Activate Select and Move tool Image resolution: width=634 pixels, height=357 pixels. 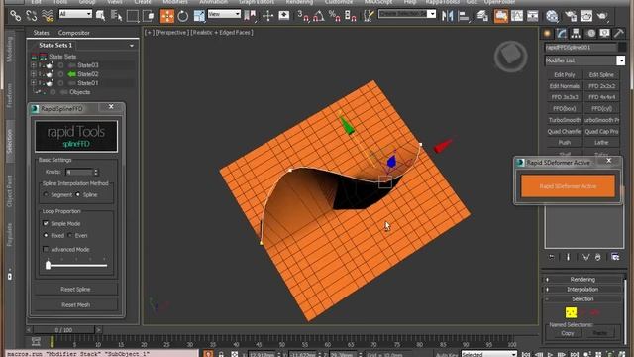[x=167, y=16]
